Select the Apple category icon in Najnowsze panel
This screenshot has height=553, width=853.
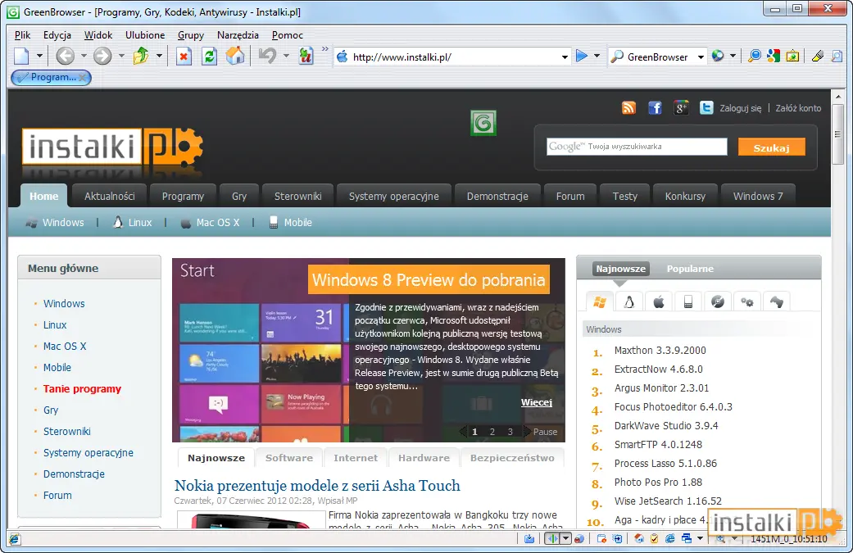pos(659,301)
